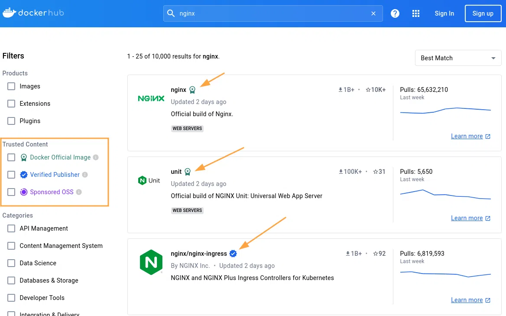Screen dimensions: 506x316
Task: Click the Docker Hub whale logo
Action: (10, 13)
